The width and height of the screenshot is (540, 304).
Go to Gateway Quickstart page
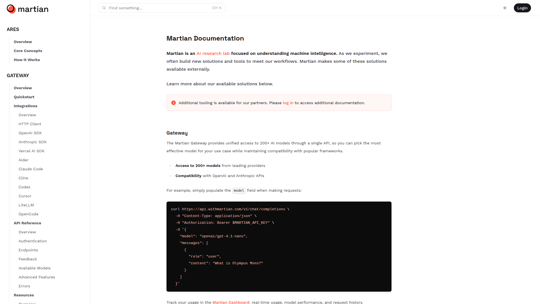pos(24,97)
